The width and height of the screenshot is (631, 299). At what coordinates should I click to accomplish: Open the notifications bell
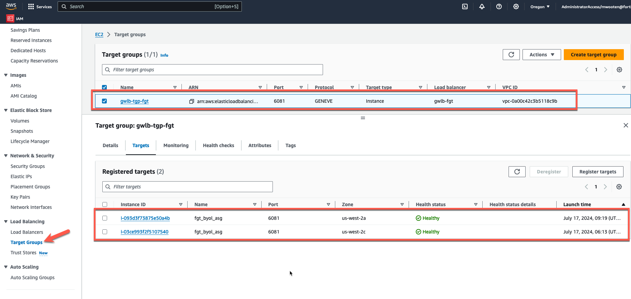[482, 6]
